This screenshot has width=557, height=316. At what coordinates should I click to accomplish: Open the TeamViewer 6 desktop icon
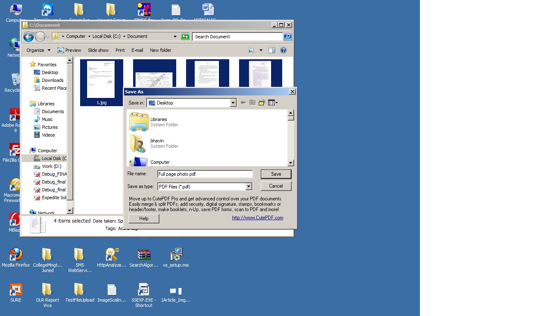point(47,12)
